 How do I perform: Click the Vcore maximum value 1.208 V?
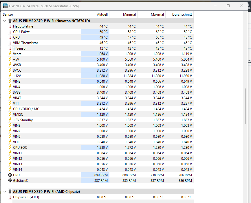pos(158,54)
